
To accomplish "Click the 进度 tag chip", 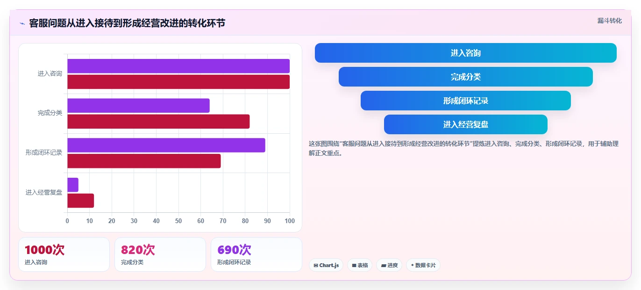I will coord(389,265).
